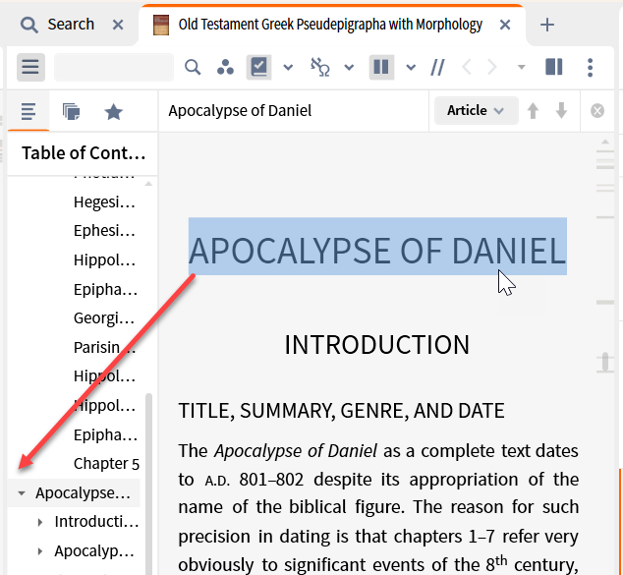
Task: Select Hegesi… entry in contents
Action: click(104, 201)
